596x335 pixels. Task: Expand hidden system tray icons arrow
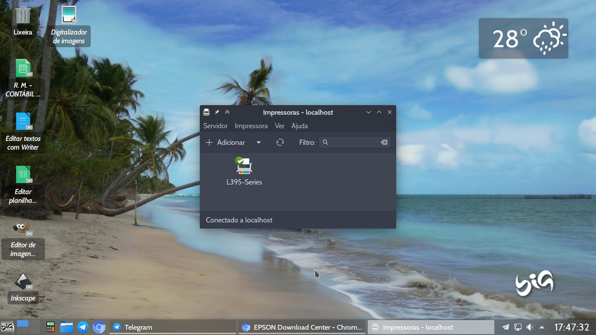click(542, 327)
